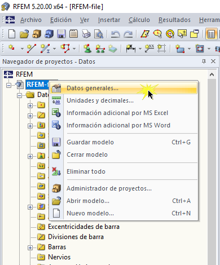Select the dimension measurement tool
The image size is (220, 265).
(x=131, y=48)
